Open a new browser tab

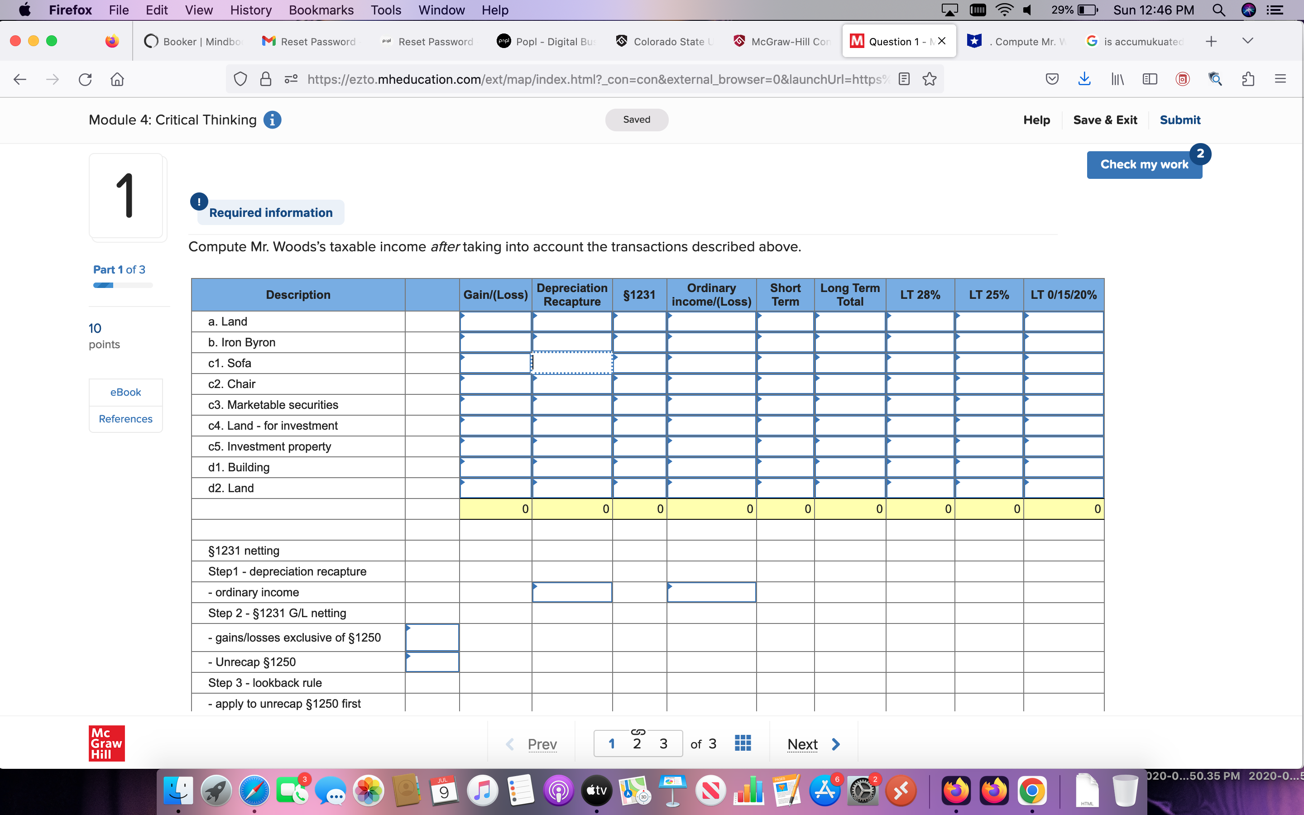pos(1211,41)
